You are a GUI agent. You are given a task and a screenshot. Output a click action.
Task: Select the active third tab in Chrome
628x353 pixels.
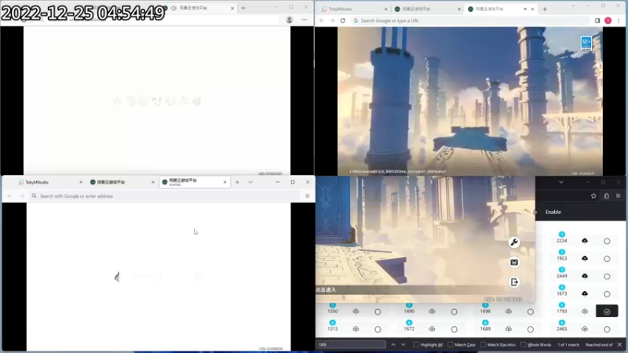click(500, 9)
